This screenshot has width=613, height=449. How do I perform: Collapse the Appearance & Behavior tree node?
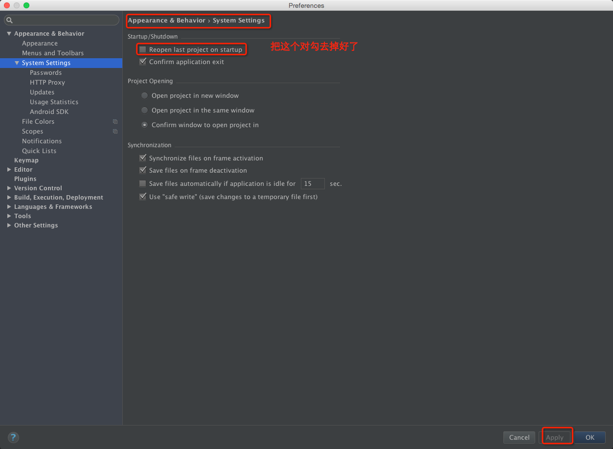coord(9,34)
